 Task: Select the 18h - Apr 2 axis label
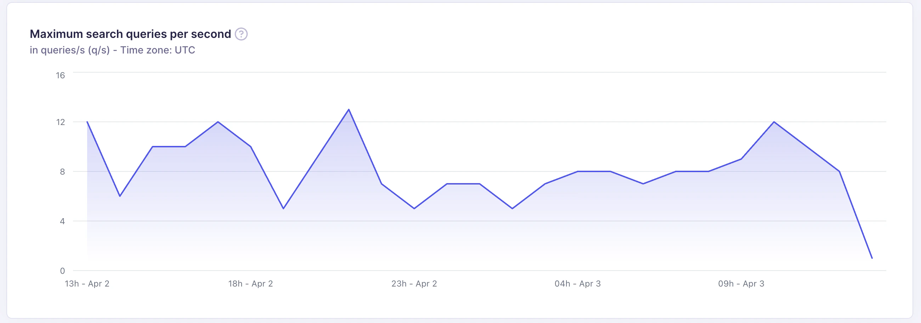point(251,283)
